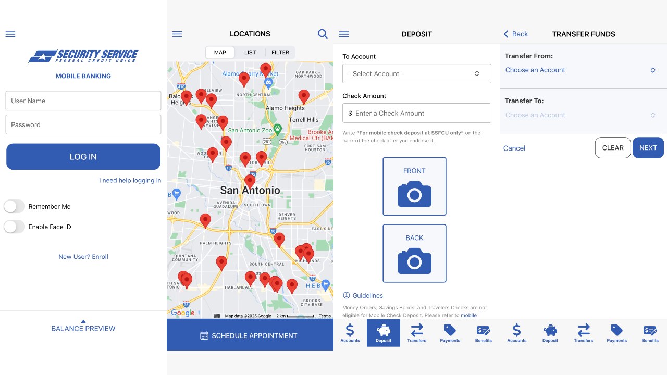The width and height of the screenshot is (667, 375).
Task: Open hamburger menu on login screen
Action: point(10,34)
